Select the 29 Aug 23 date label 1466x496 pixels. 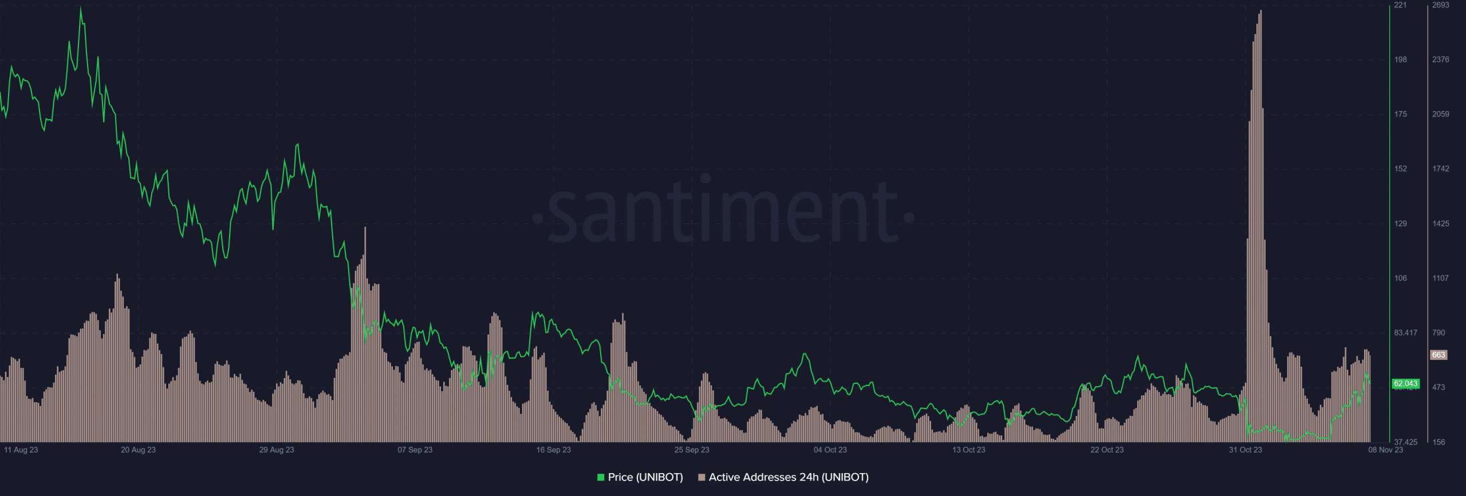(277, 450)
